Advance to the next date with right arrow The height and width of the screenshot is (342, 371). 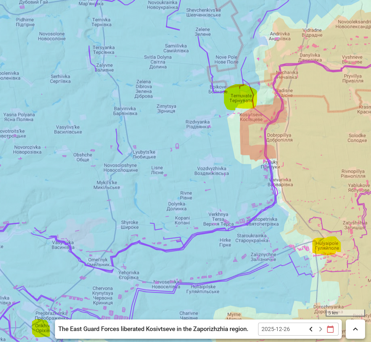pyautogui.click(x=321, y=329)
